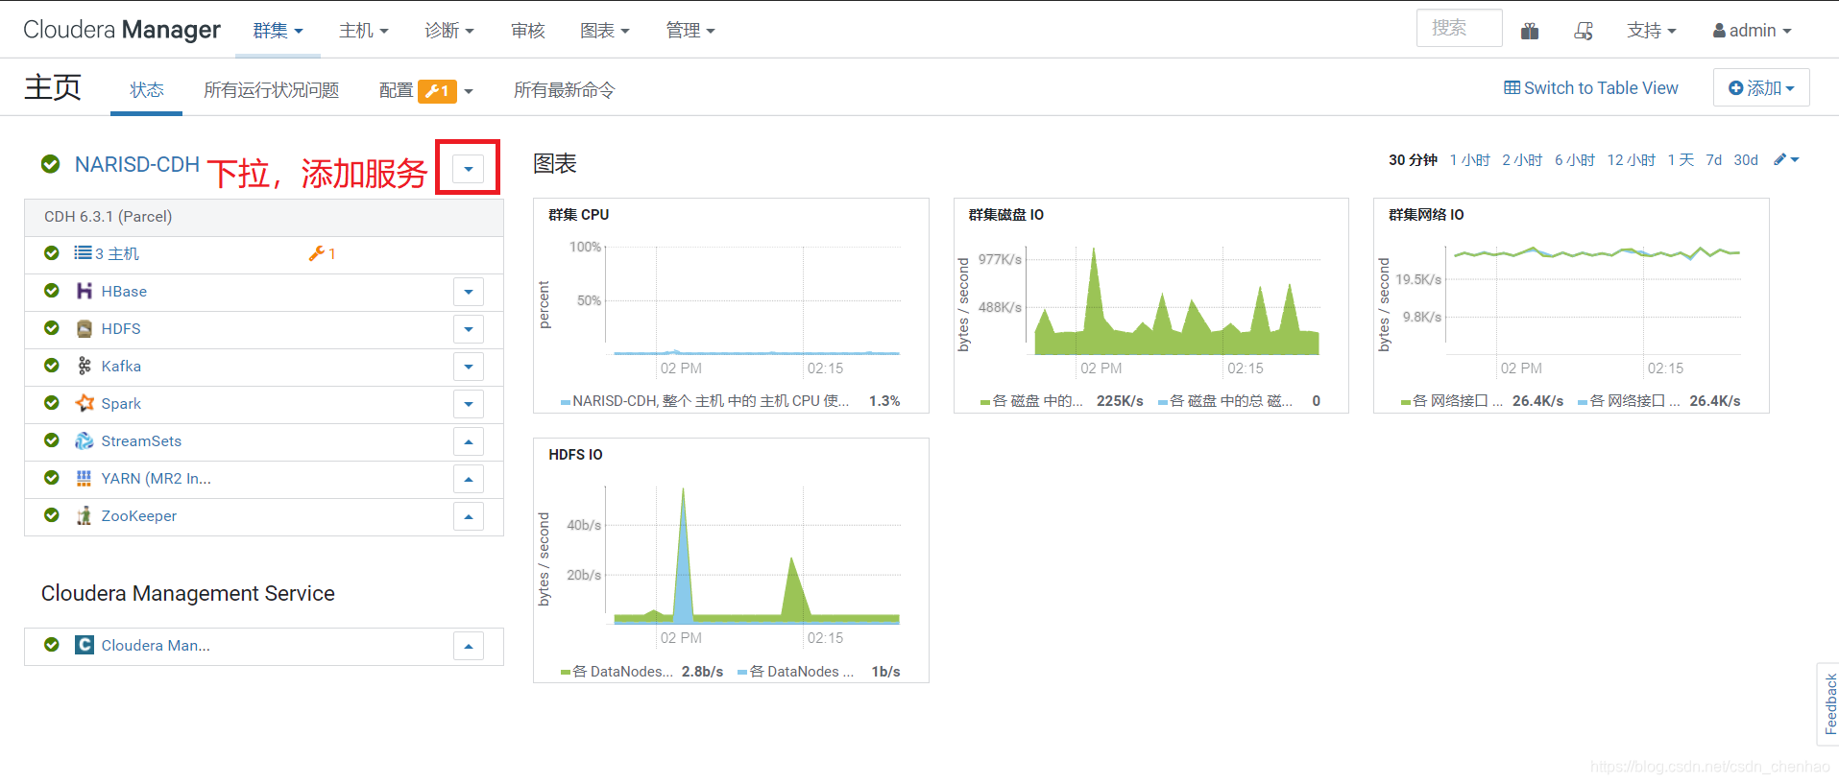This screenshot has width=1839, height=784.
Task: Click the Spark star icon
Action: 85,403
